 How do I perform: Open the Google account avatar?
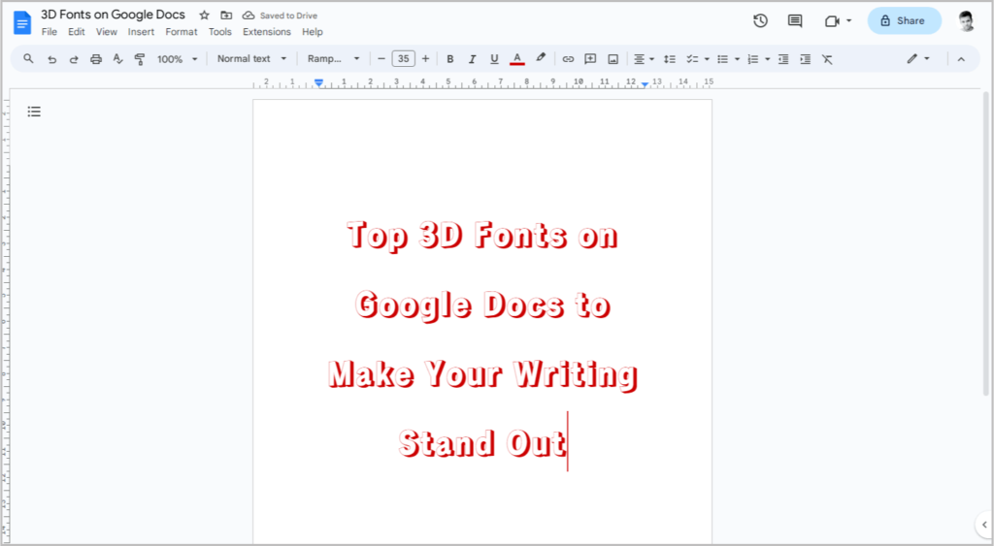966,21
